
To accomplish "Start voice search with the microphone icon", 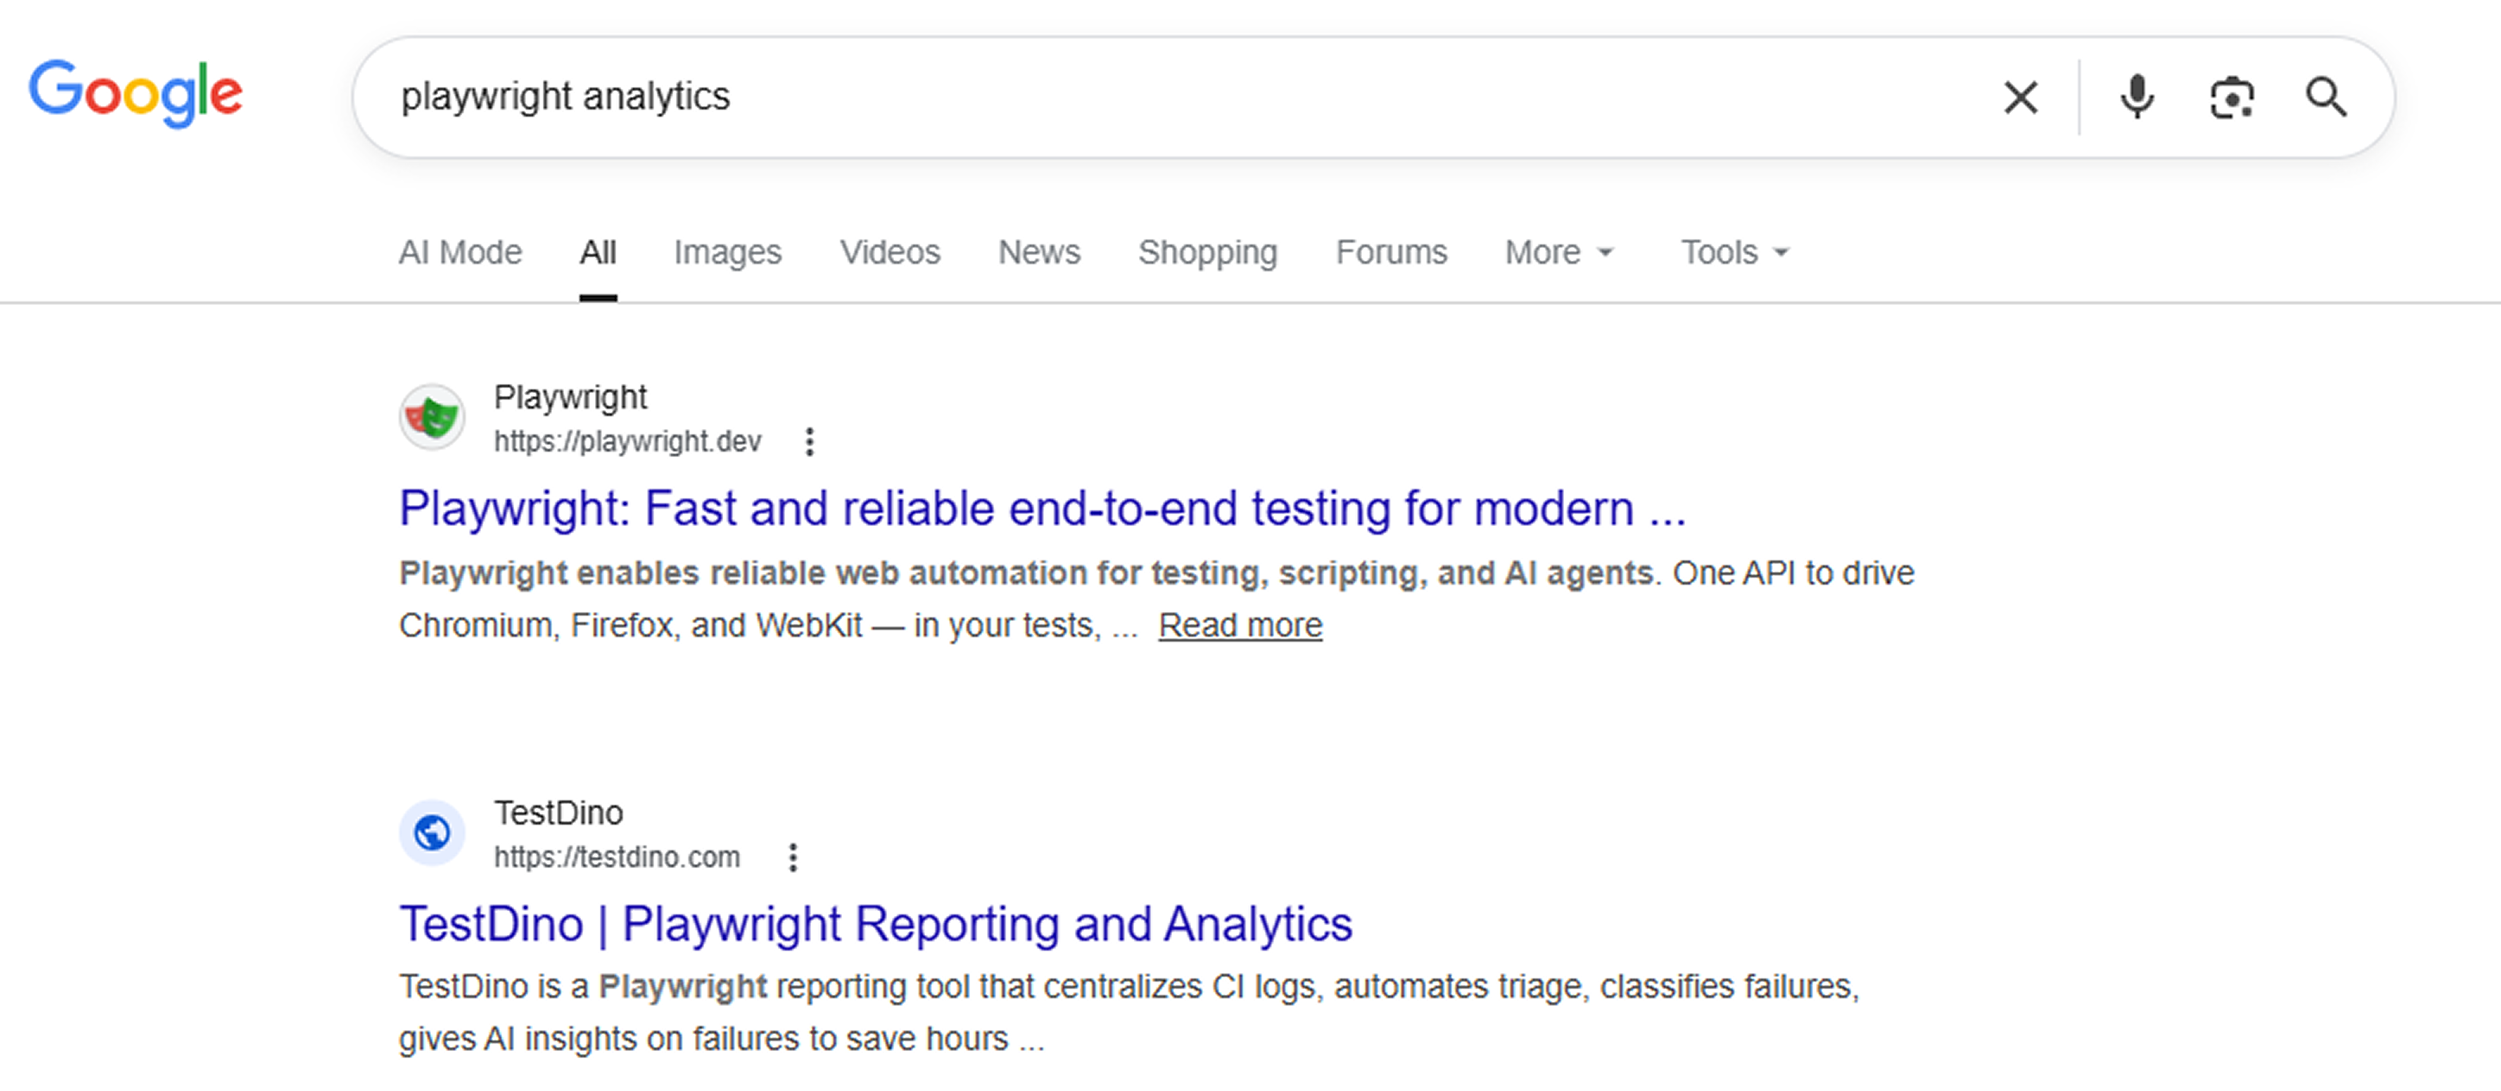I will [2137, 97].
